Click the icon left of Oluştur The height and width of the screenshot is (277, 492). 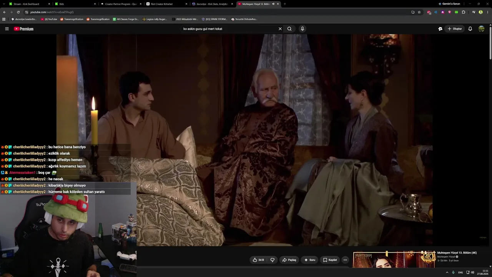pyautogui.click(x=440, y=29)
